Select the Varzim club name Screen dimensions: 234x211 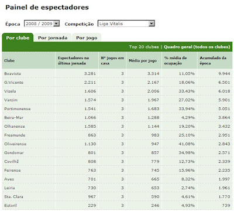(11, 100)
